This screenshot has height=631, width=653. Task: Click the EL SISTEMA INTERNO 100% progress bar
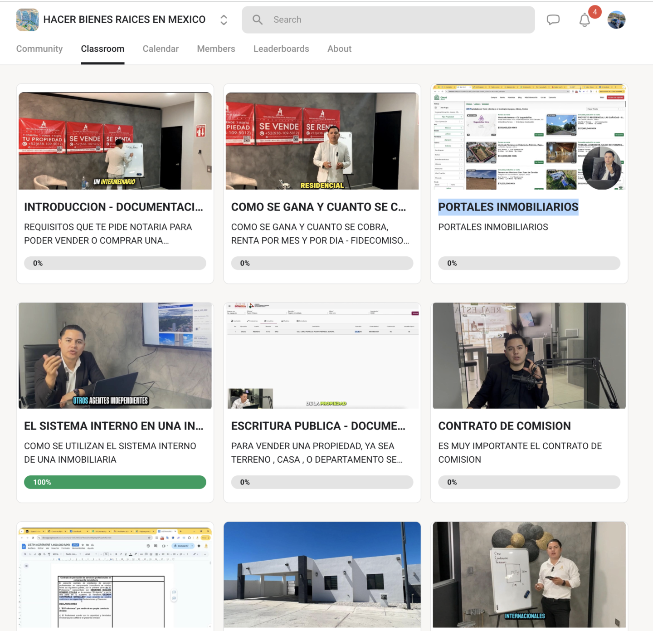115,482
